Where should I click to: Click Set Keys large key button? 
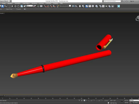pyautogui.click(x=122, y=101)
